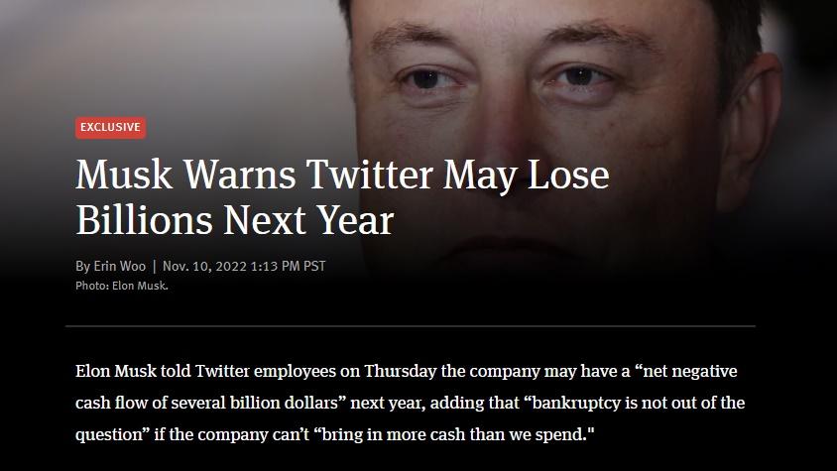837x471 pixels.
Task: Click the phrase "bankruptcy is not out of the"
Action: pos(636,404)
